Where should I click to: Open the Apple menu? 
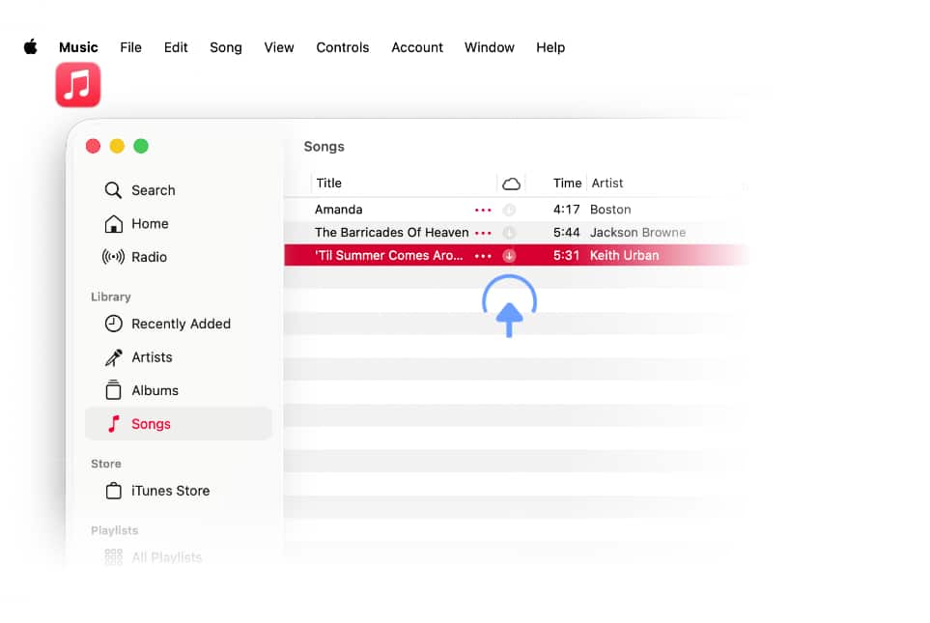tap(30, 47)
